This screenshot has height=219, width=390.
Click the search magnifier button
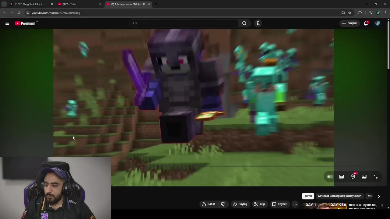coord(244,23)
